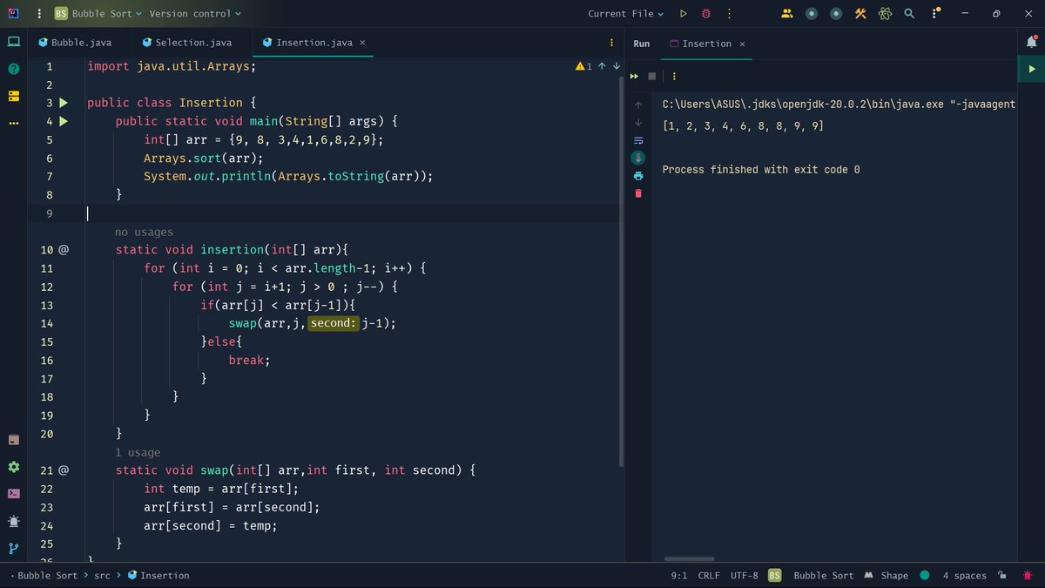Change indent setting 4 spaces

tap(964, 575)
